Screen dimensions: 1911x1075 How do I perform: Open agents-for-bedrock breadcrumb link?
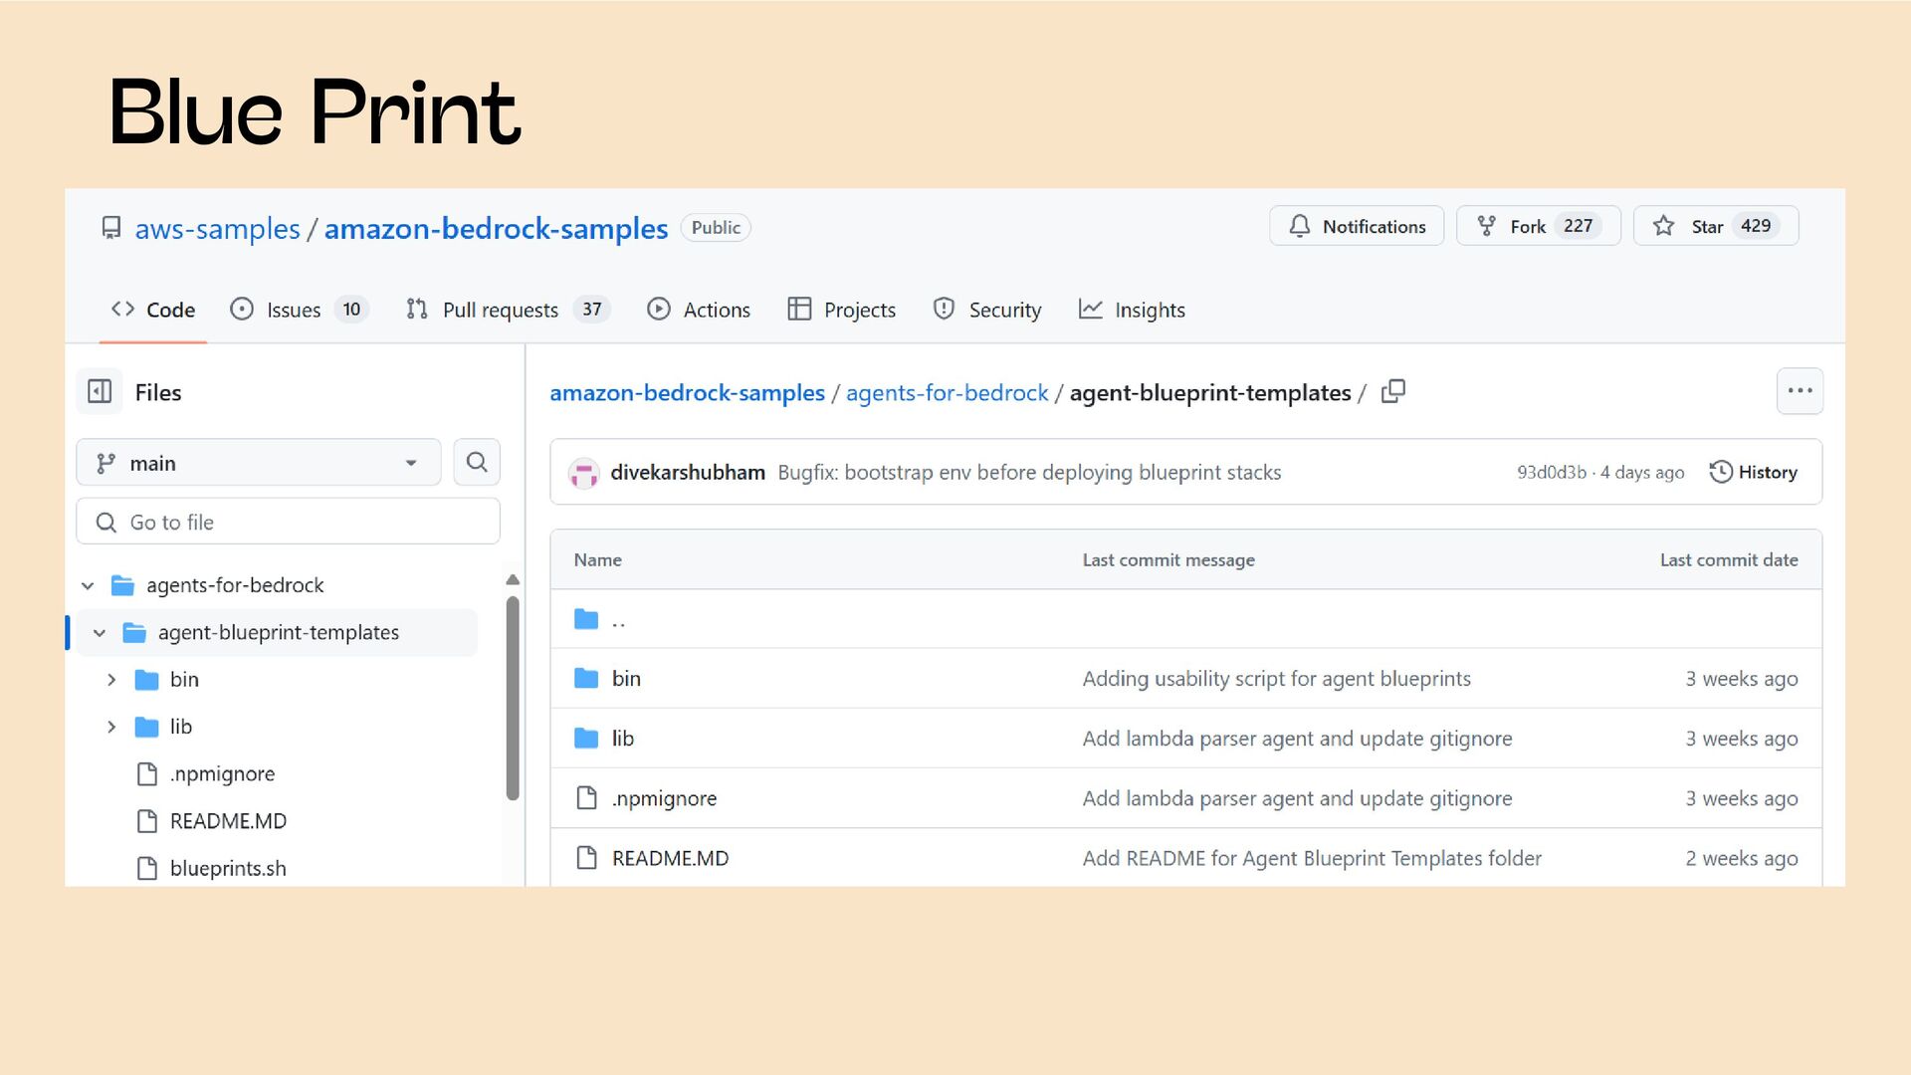947,393
